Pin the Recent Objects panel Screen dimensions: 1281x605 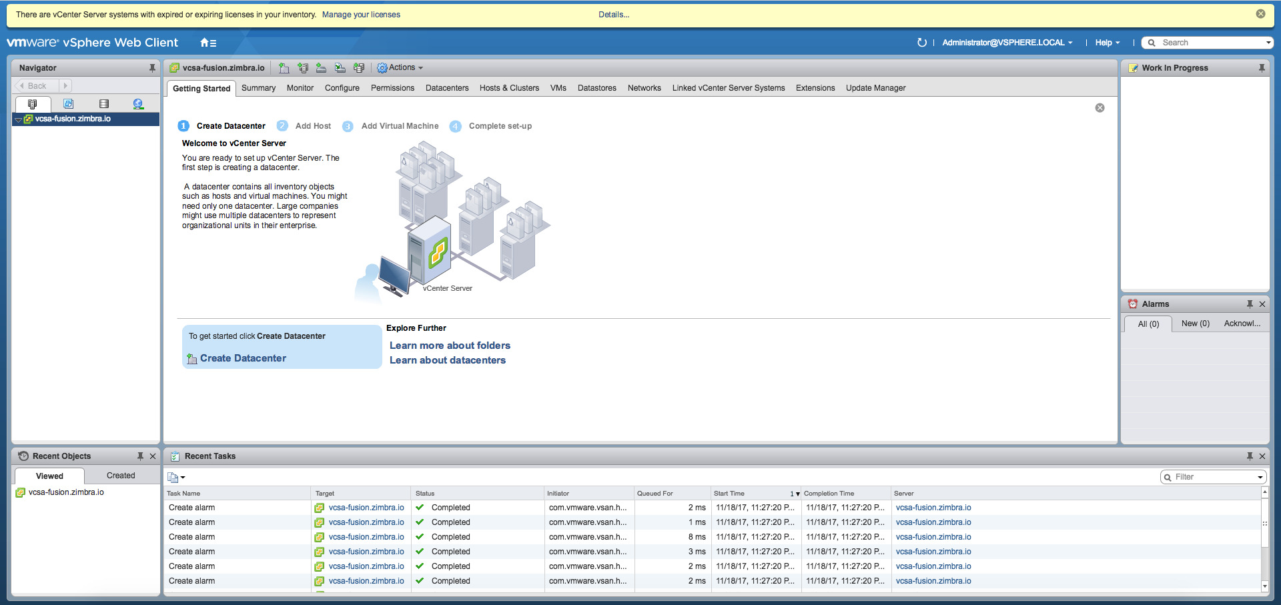click(140, 456)
